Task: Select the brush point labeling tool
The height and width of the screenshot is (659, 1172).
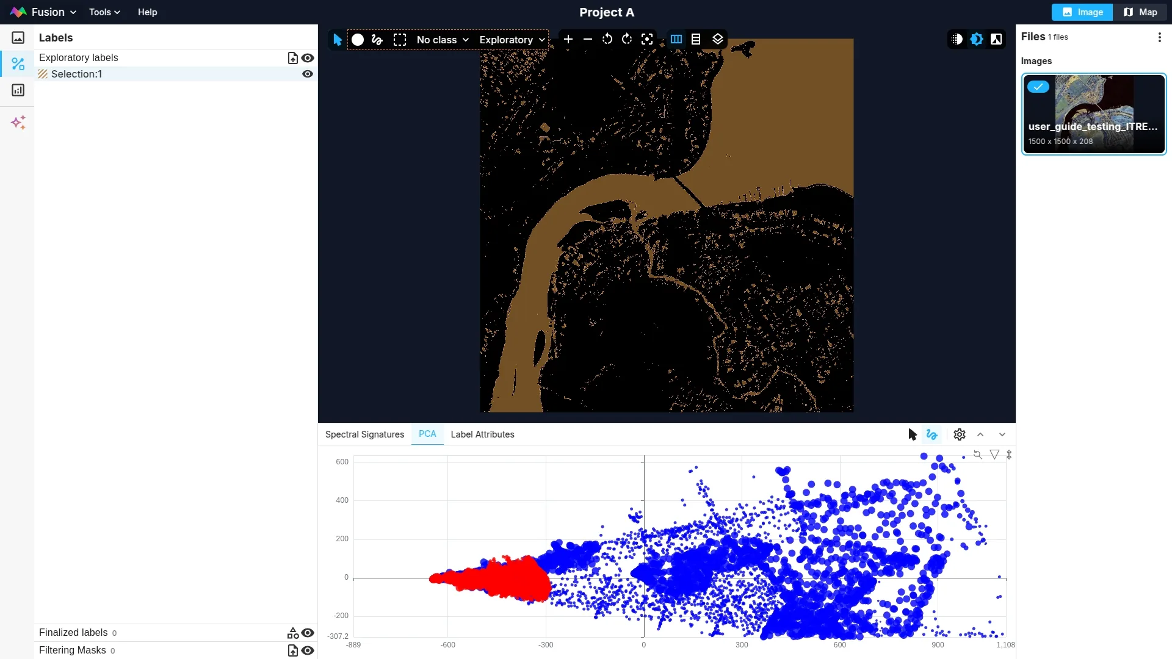Action: [x=358, y=40]
